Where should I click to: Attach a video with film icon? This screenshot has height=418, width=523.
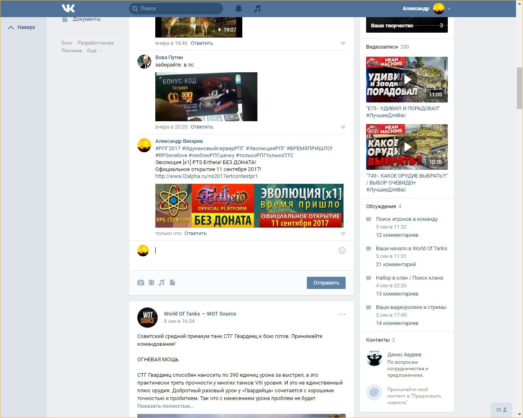tap(151, 282)
